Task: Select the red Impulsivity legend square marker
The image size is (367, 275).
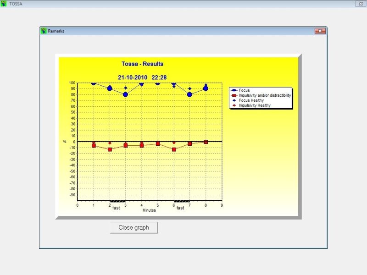Action: 235,95
